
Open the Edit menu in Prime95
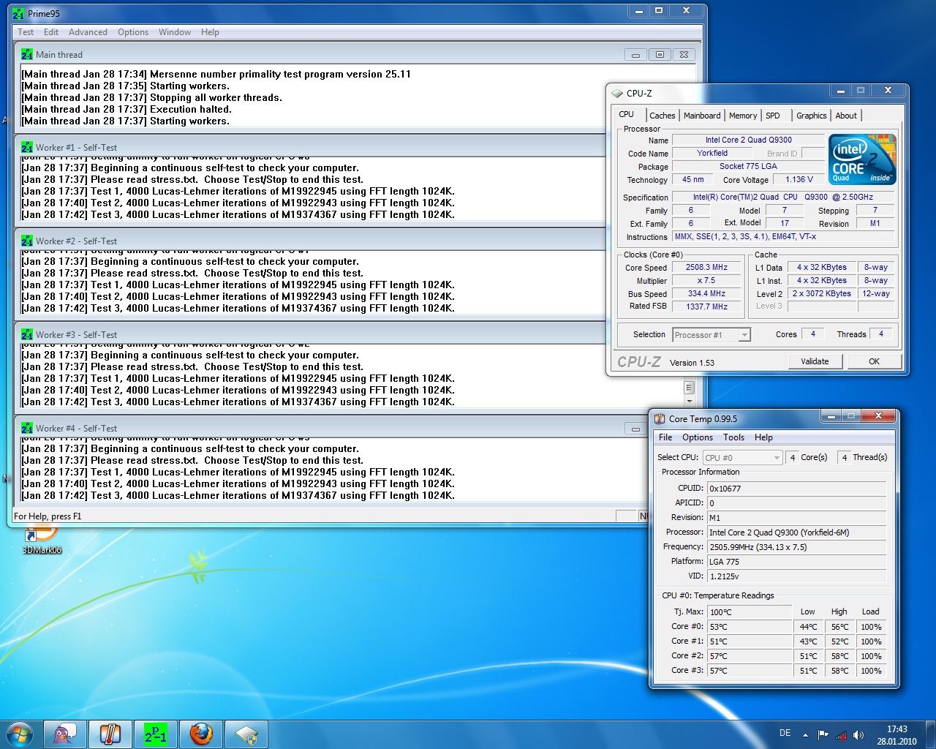tap(51, 32)
